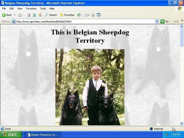Open the File menu
This screenshot has height=138, width=184.
pyautogui.click(x=4, y=8)
